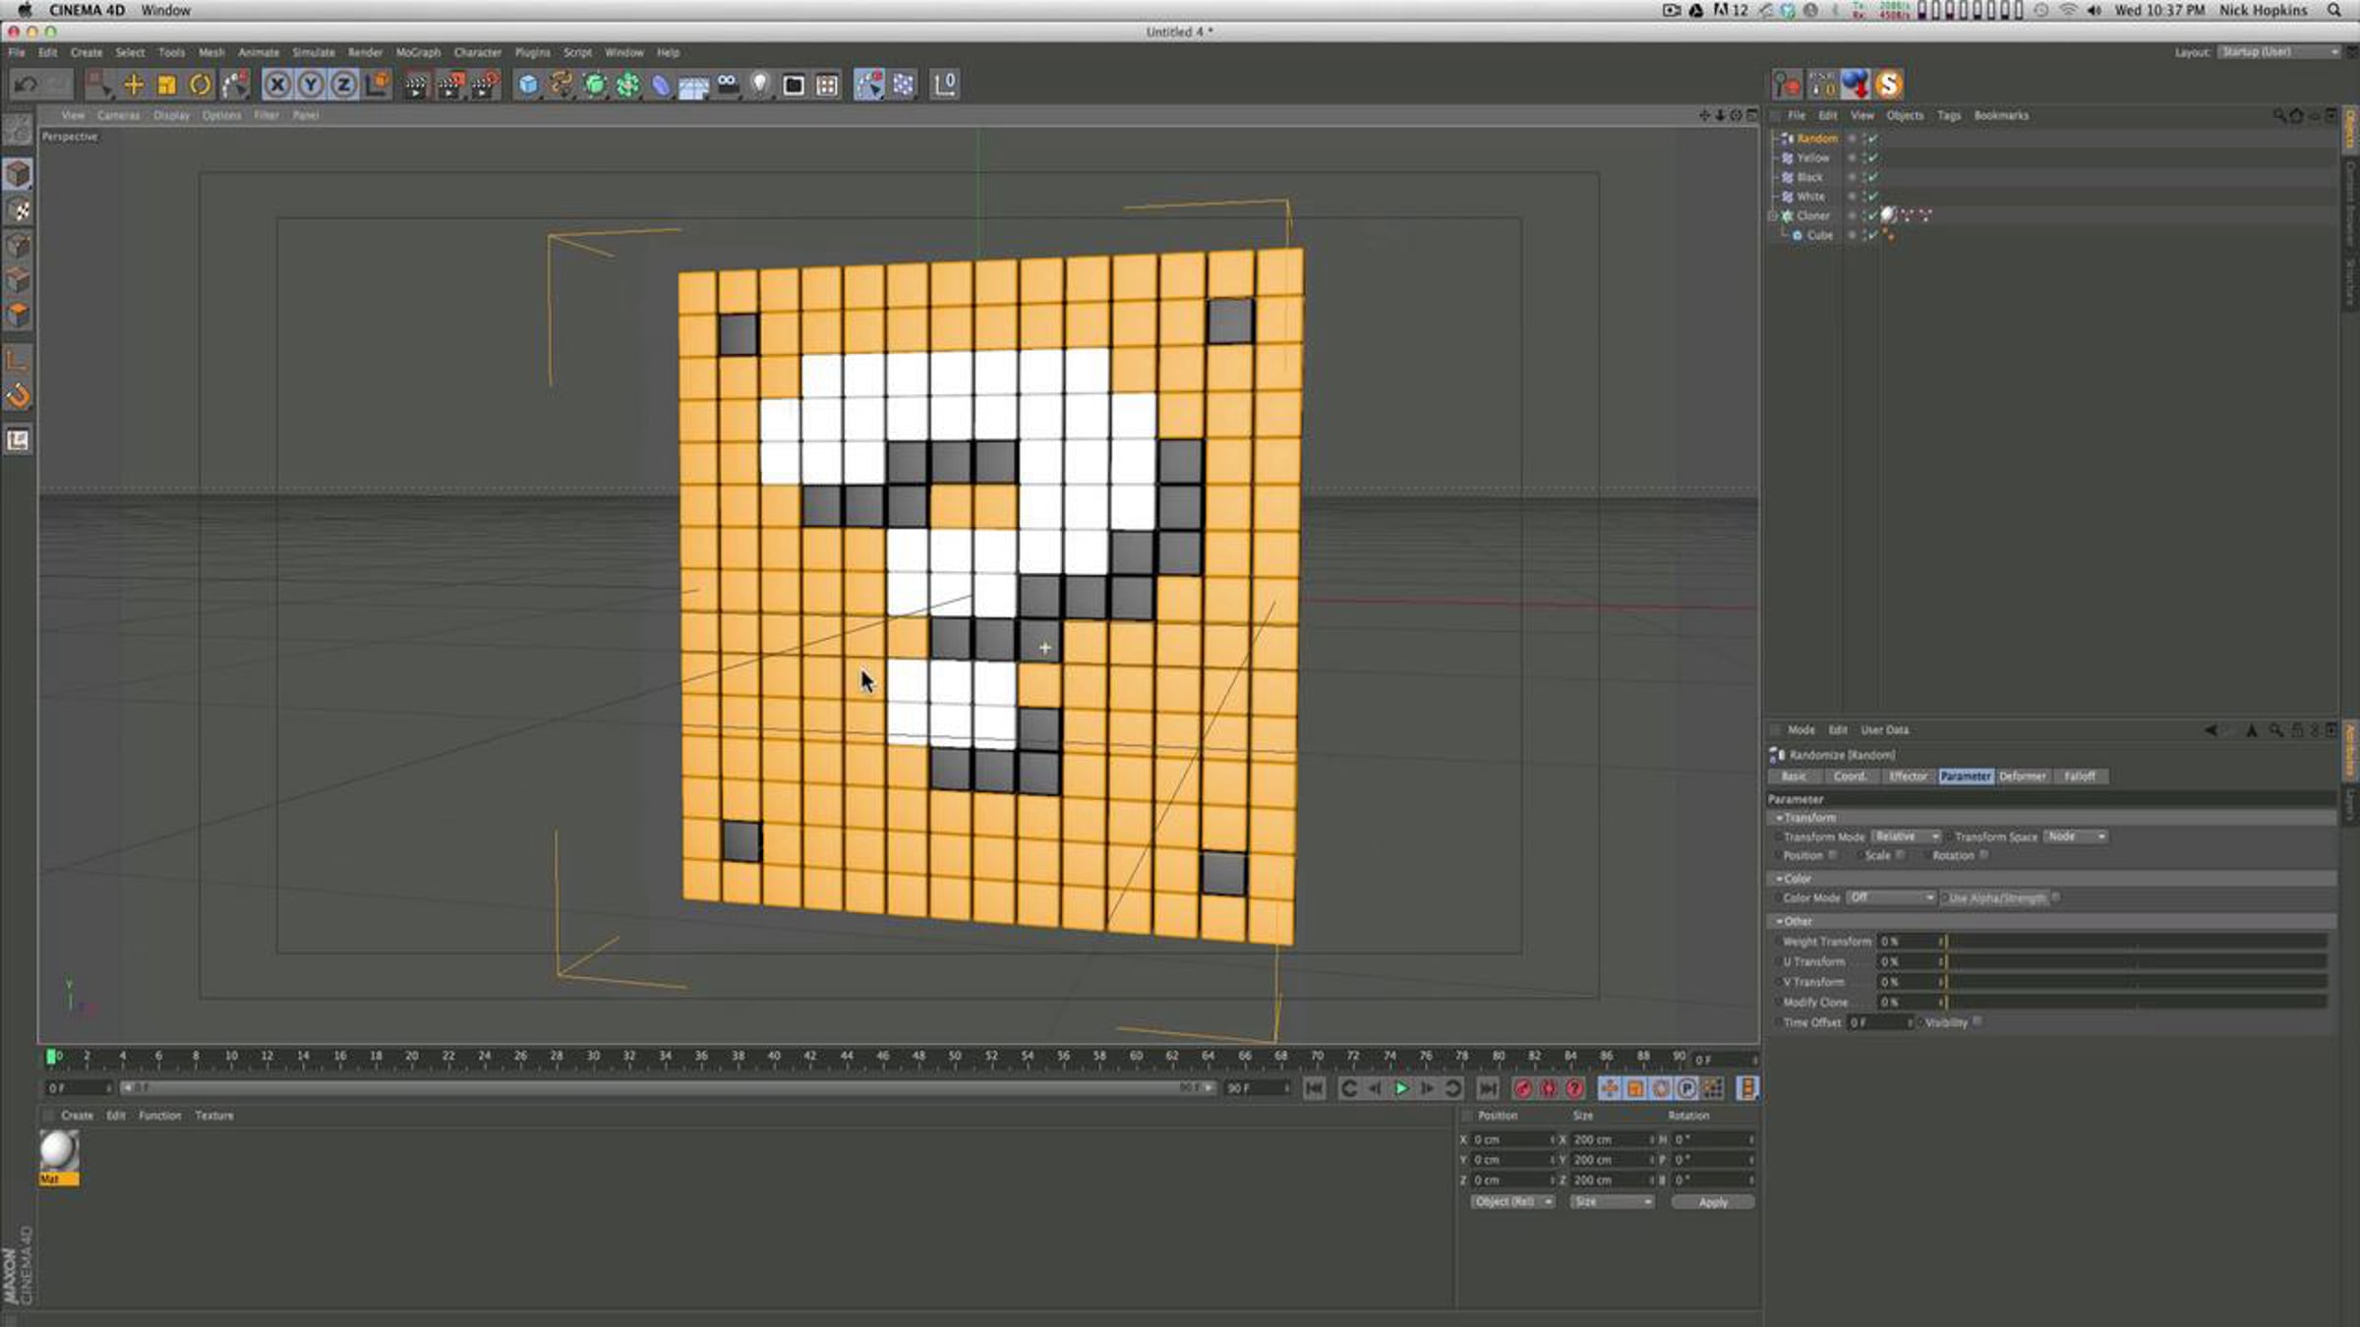This screenshot has width=2360, height=1327.
Task: Select the Rotate tool in top toolbar
Action: [200, 85]
